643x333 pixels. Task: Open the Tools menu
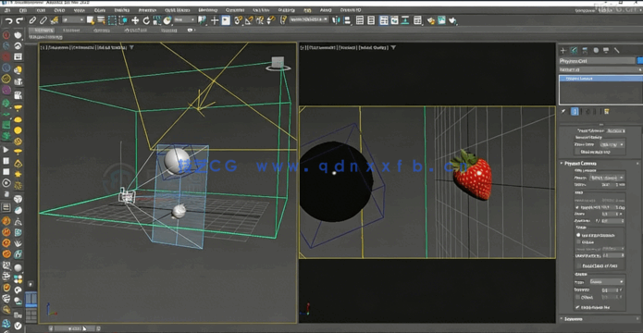pos(41,10)
